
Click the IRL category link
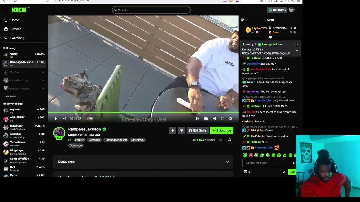point(70,140)
